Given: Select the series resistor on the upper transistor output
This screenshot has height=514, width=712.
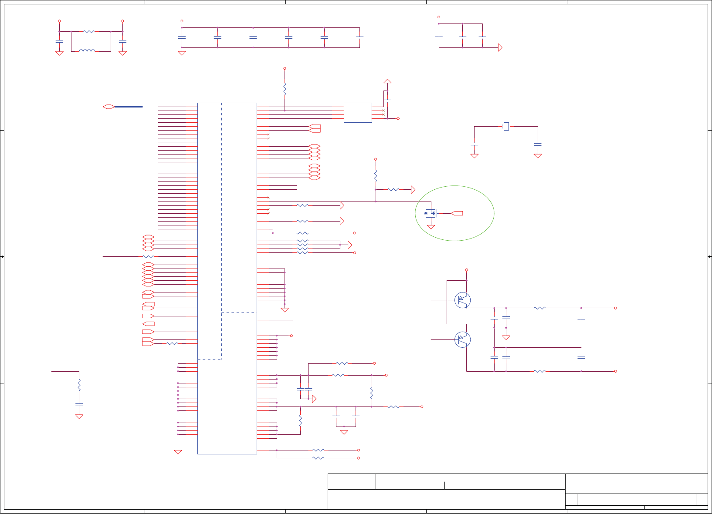Looking at the screenshot, I should [x=540, y=308].
